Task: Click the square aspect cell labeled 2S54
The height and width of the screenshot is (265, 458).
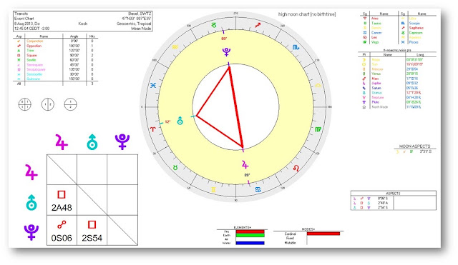Action: coord(92,230)
